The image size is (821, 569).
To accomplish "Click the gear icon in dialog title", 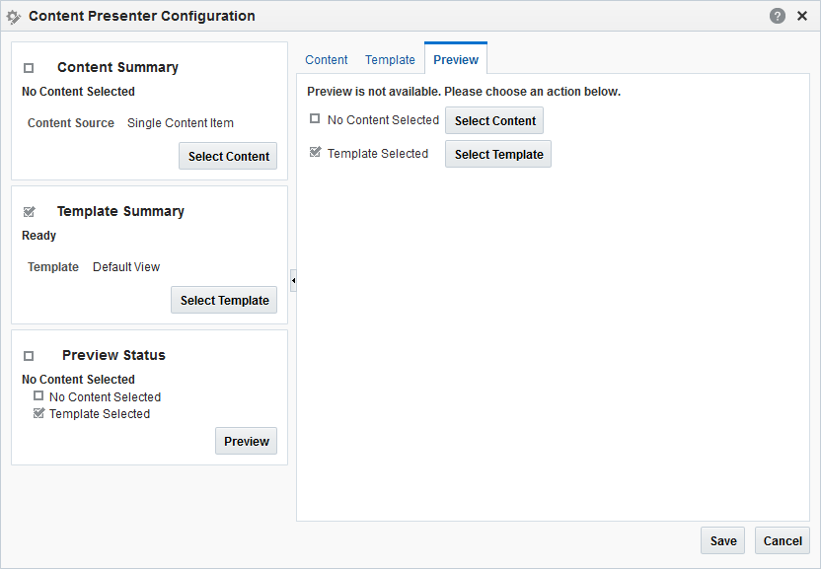I will coord(14,17).
